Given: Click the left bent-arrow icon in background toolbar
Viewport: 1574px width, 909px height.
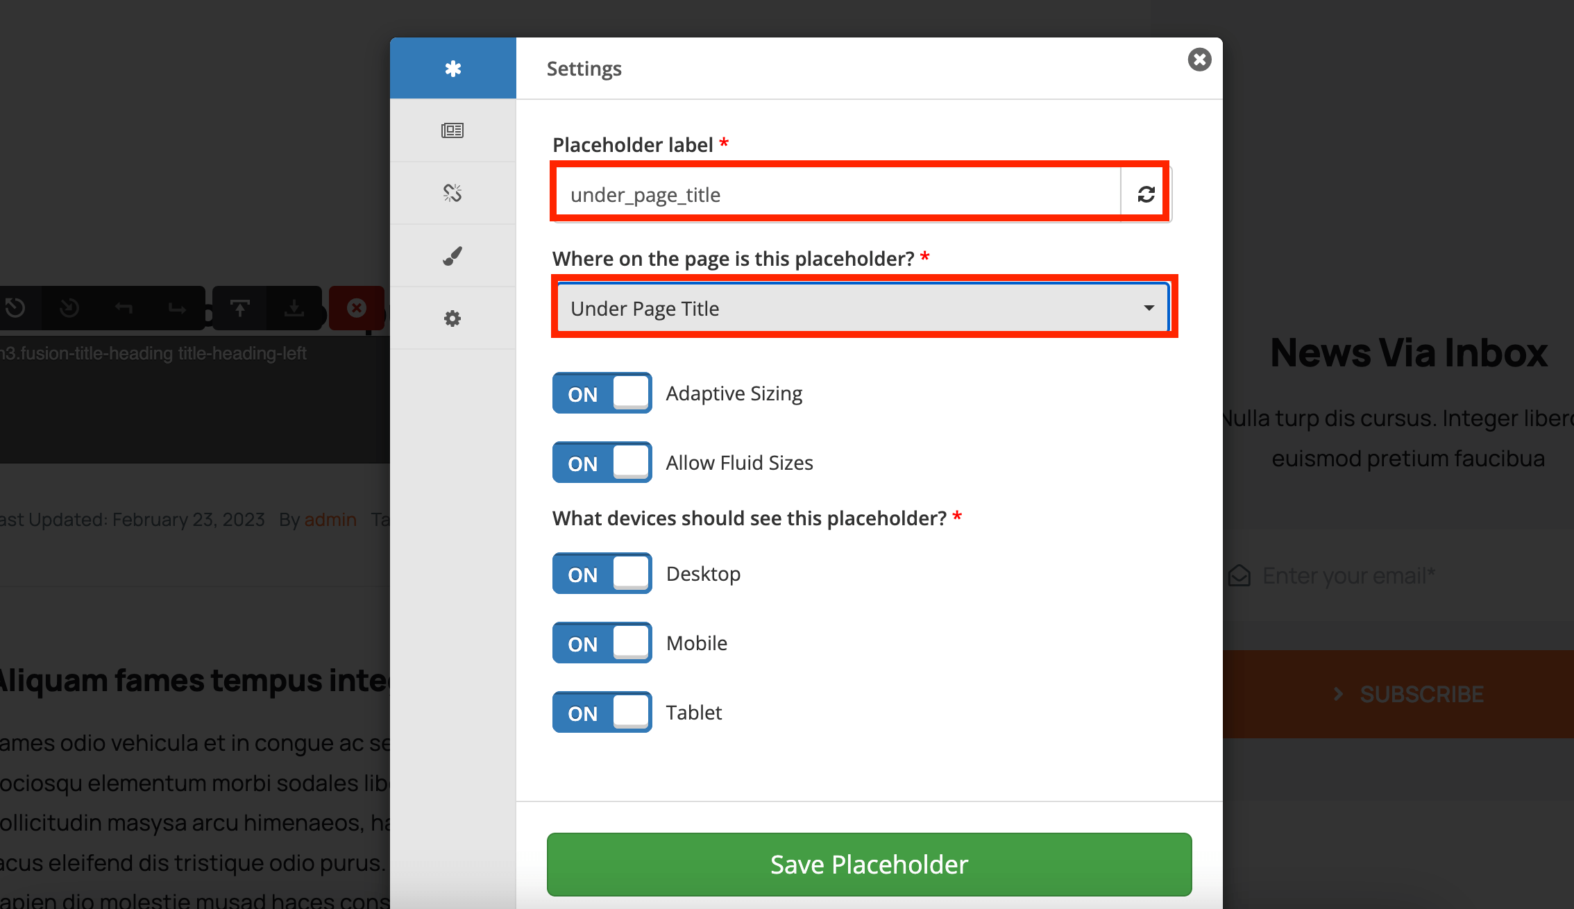Looking at the screenshot, I should [x=124, y=307].
